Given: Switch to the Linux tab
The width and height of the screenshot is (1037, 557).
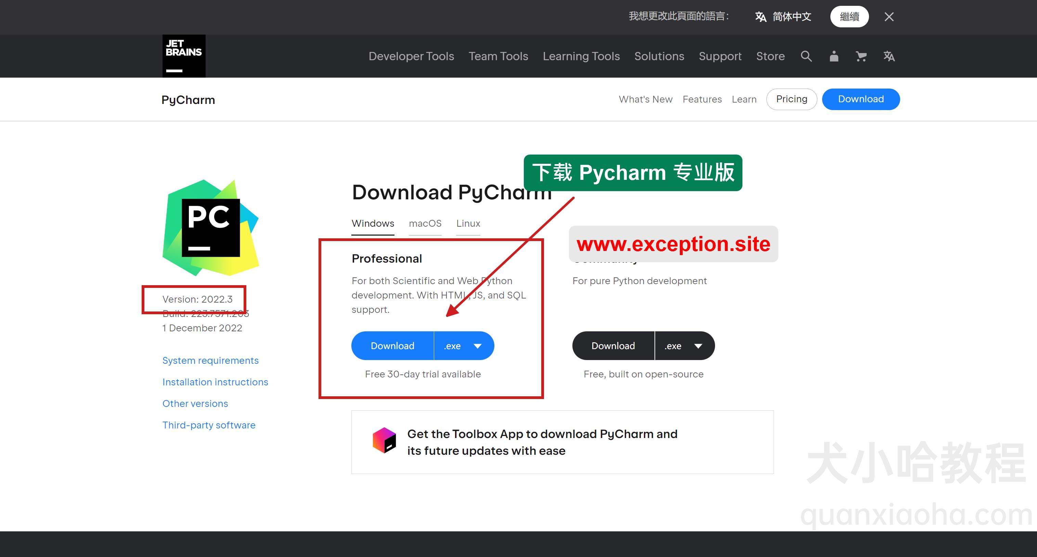Looking at the screenshot, I should [x=468, y=224].
